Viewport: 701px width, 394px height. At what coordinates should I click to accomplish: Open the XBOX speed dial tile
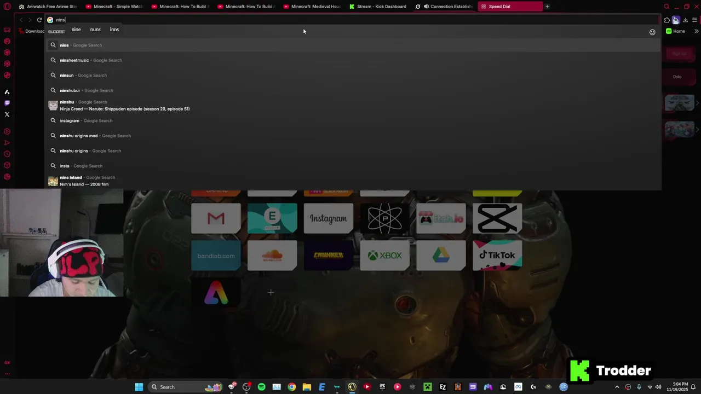tap(384, 256)
